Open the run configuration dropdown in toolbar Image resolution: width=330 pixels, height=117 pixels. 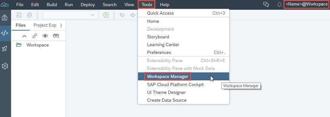point(71,15)
